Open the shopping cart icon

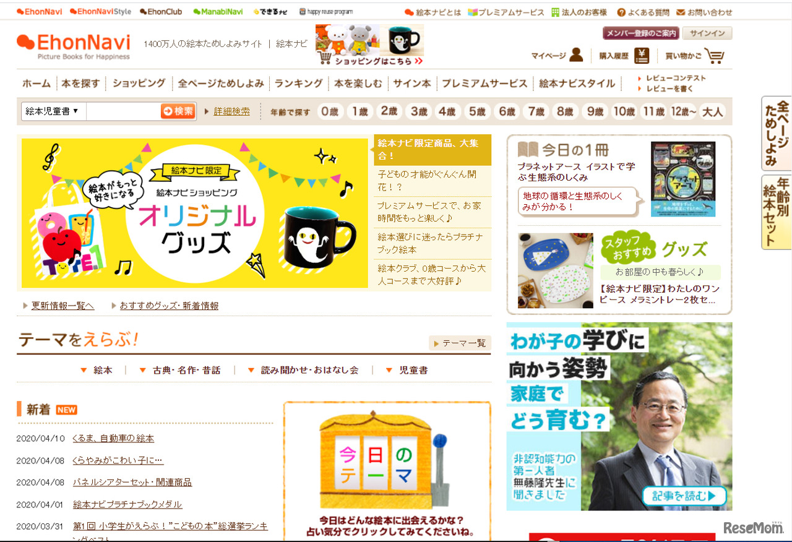[714, 56]
